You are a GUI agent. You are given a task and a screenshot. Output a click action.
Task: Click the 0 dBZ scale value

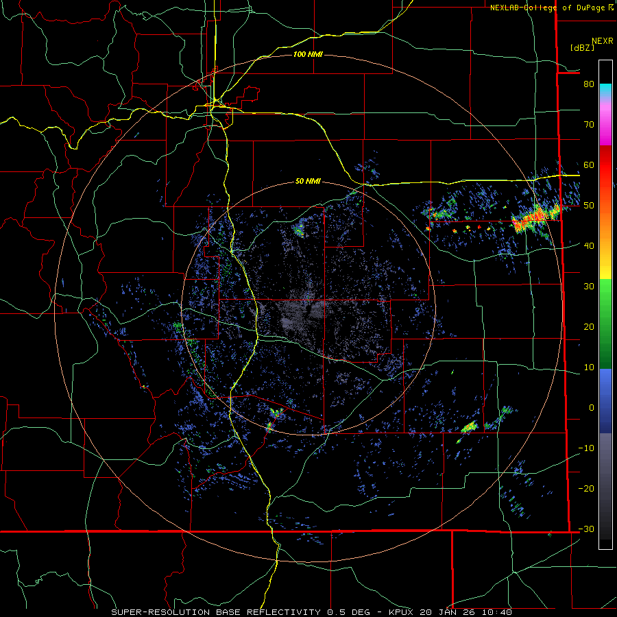pos(592,408)
